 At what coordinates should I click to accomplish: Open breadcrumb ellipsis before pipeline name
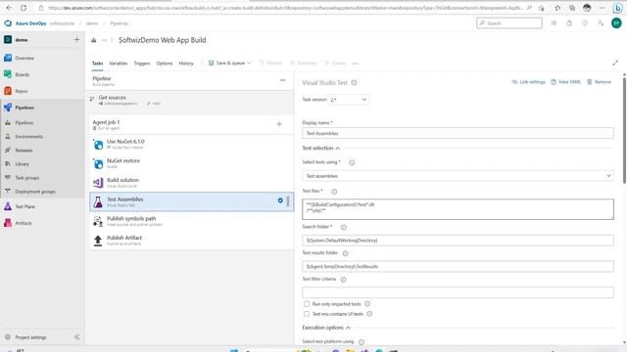(105, 40)
